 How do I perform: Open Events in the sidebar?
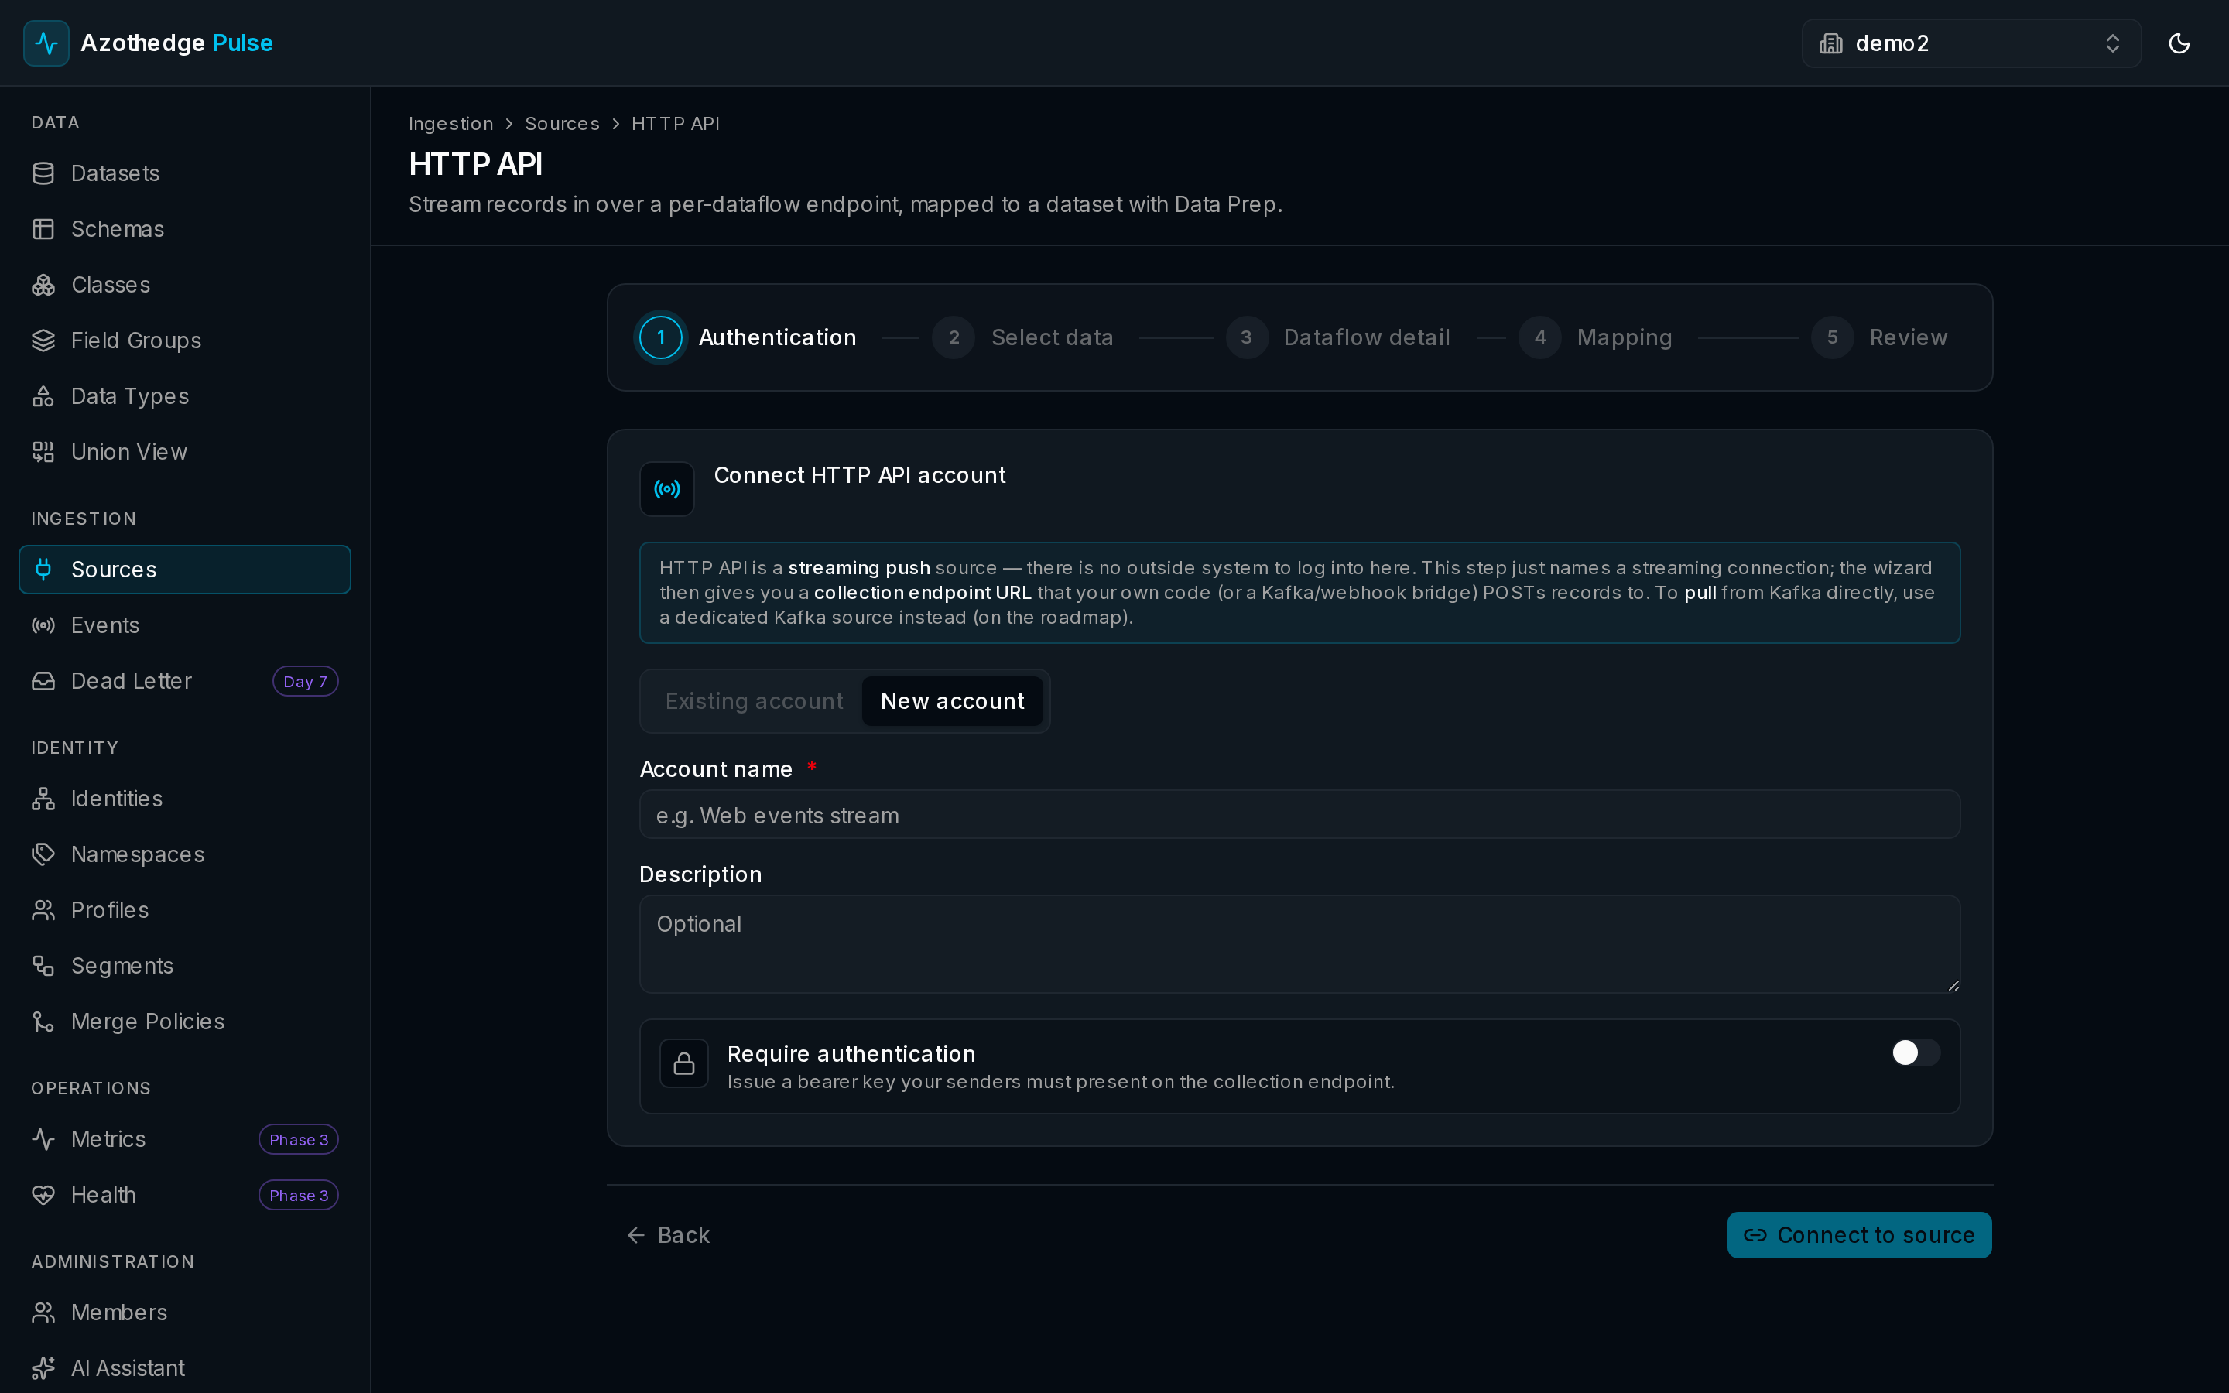[x=184, y=625]
